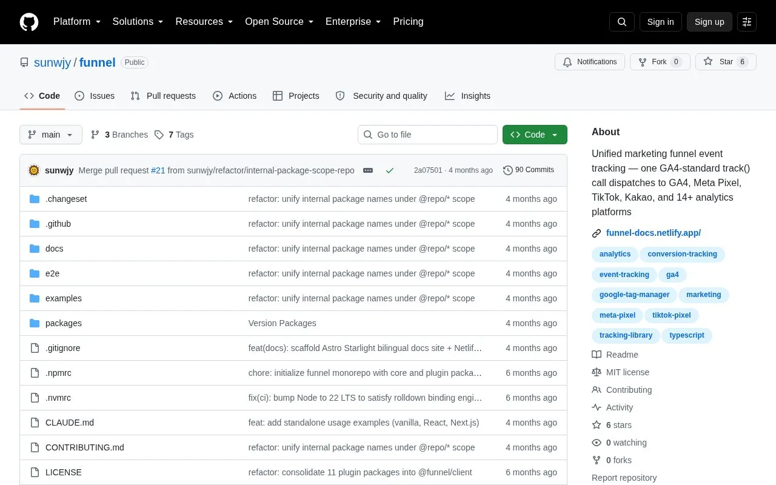Image resolution: width=776 pixels, height=485 pixels.
Task: Switch to the Projects tab
Action: coord(296,96)
